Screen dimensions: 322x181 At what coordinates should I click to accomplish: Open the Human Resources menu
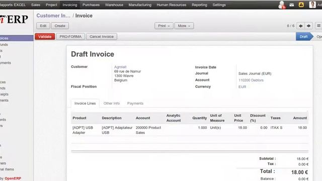[172, 5]
